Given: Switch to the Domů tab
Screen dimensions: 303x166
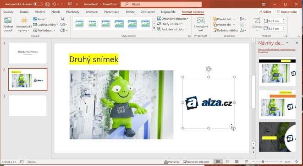Looking at the screenshot, I should pyautogui.click(x=24, y=12).
